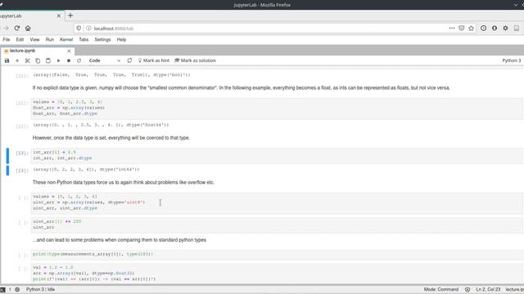
Task: Open the Python 3 kernel selector
Action: pyautogui.click(x=511, y=60)
